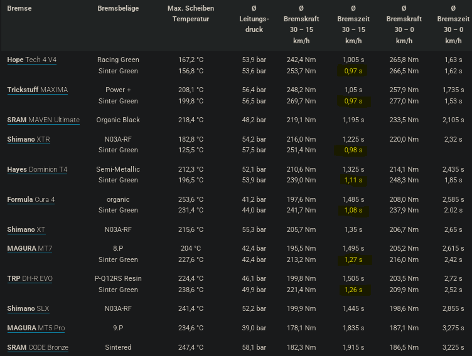This screenshot has width=472, height=356.
Task: Select the Bremsbeläge column header
Action: click(118, 8)
